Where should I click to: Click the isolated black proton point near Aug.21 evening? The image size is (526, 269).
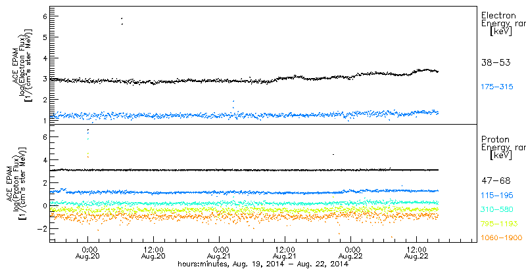(333, 154)
